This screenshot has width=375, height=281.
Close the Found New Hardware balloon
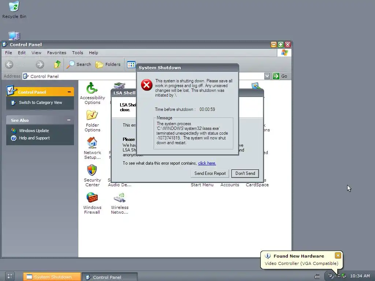click(338, 255)
